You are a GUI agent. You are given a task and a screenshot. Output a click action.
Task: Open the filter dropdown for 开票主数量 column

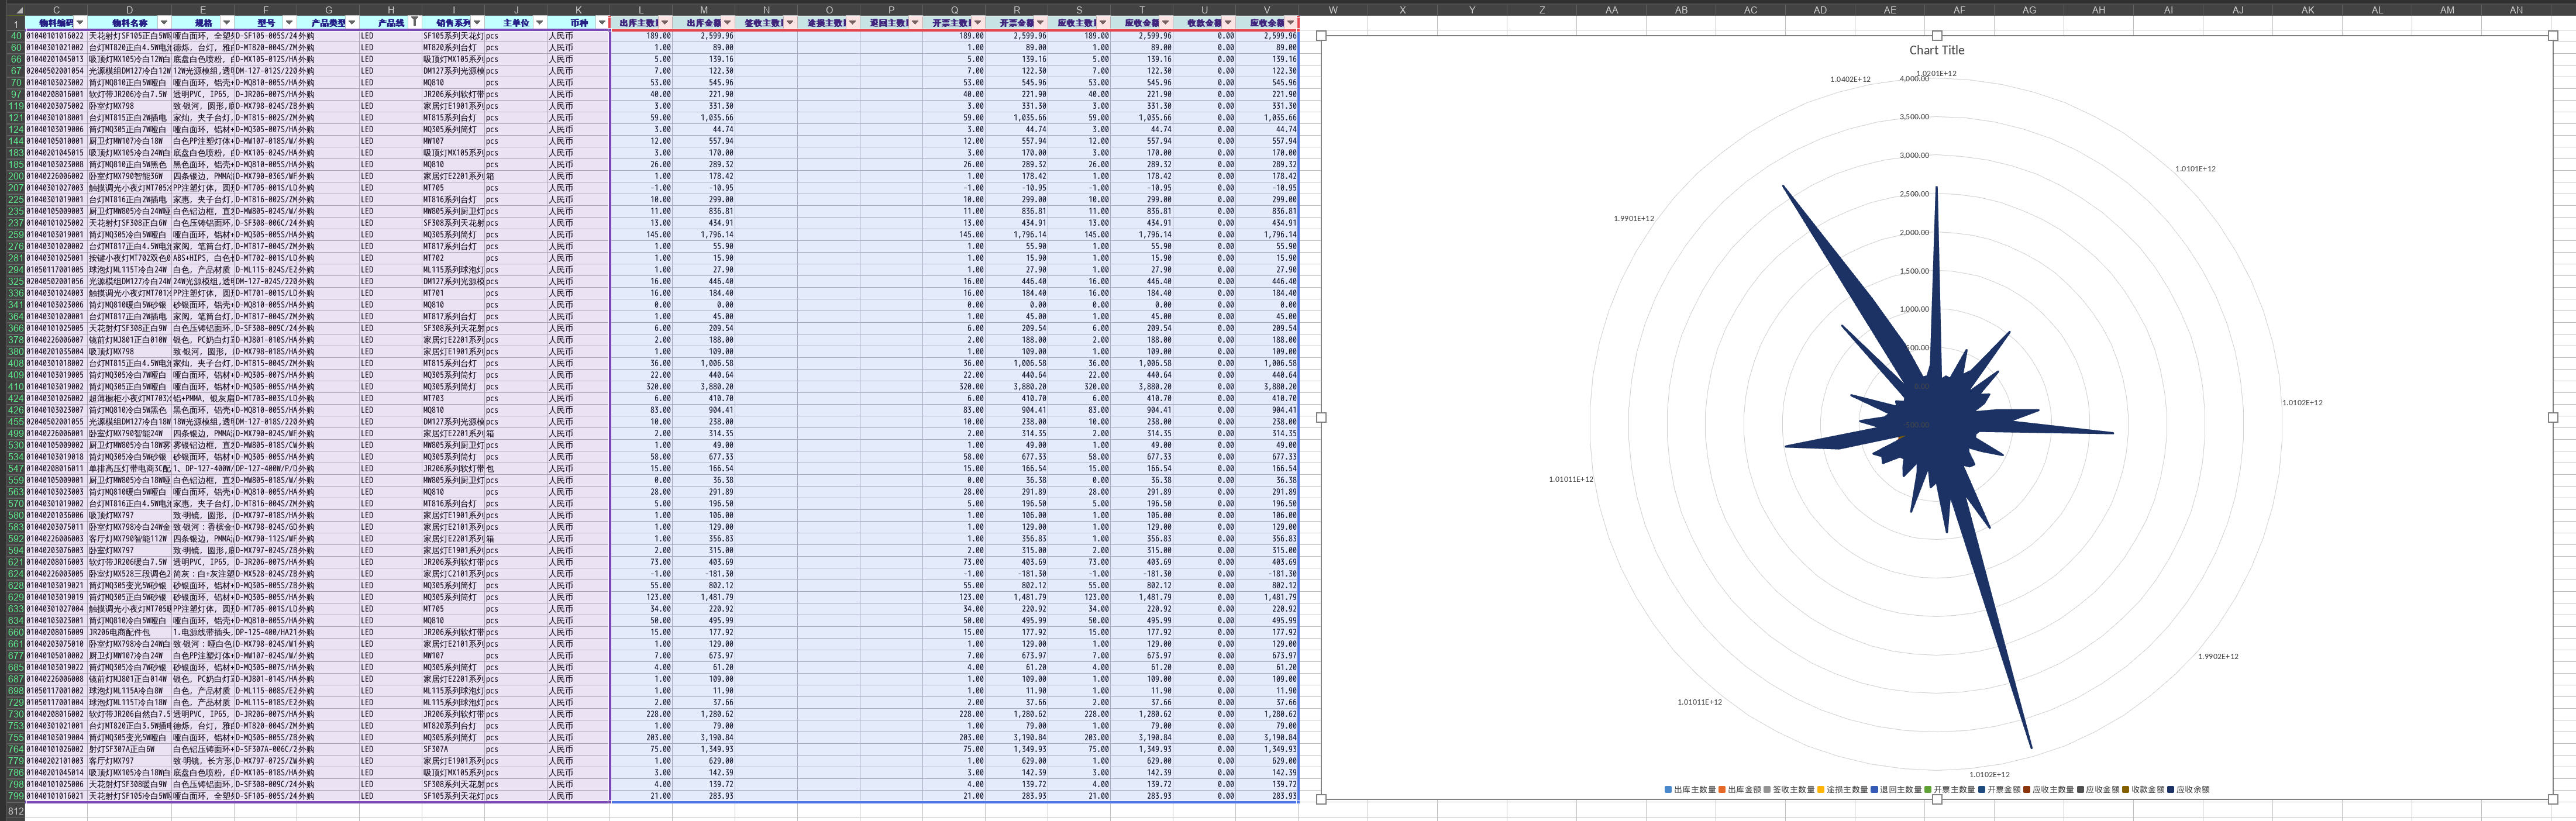pyautogui.click(x=978, y=22)
